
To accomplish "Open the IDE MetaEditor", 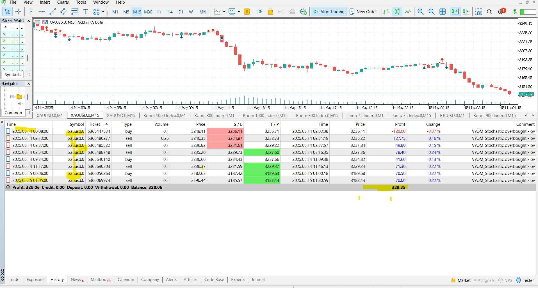I will click(259, 12).
